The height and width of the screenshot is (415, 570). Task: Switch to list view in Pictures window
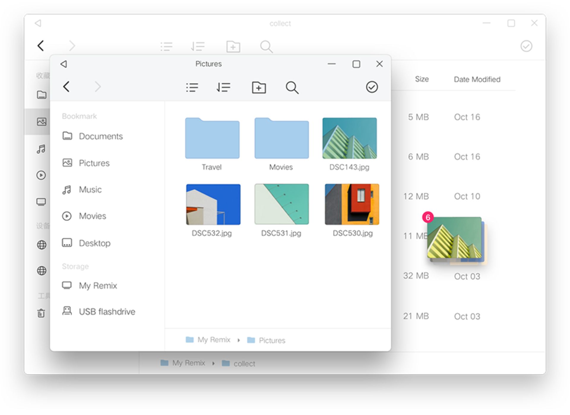coord(192,87)
